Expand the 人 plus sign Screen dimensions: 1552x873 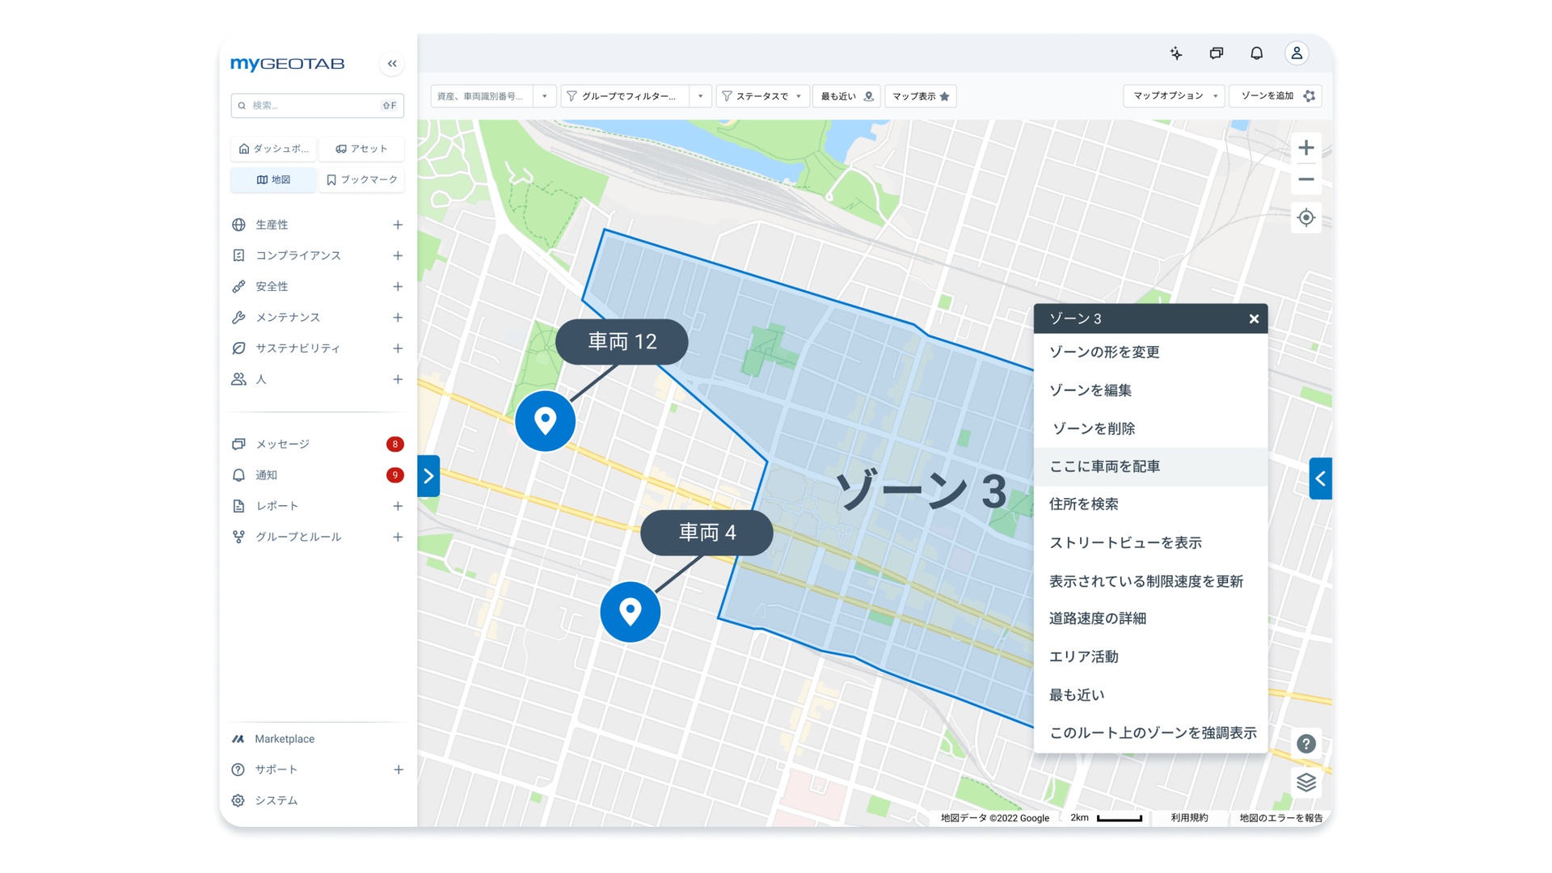398,379
